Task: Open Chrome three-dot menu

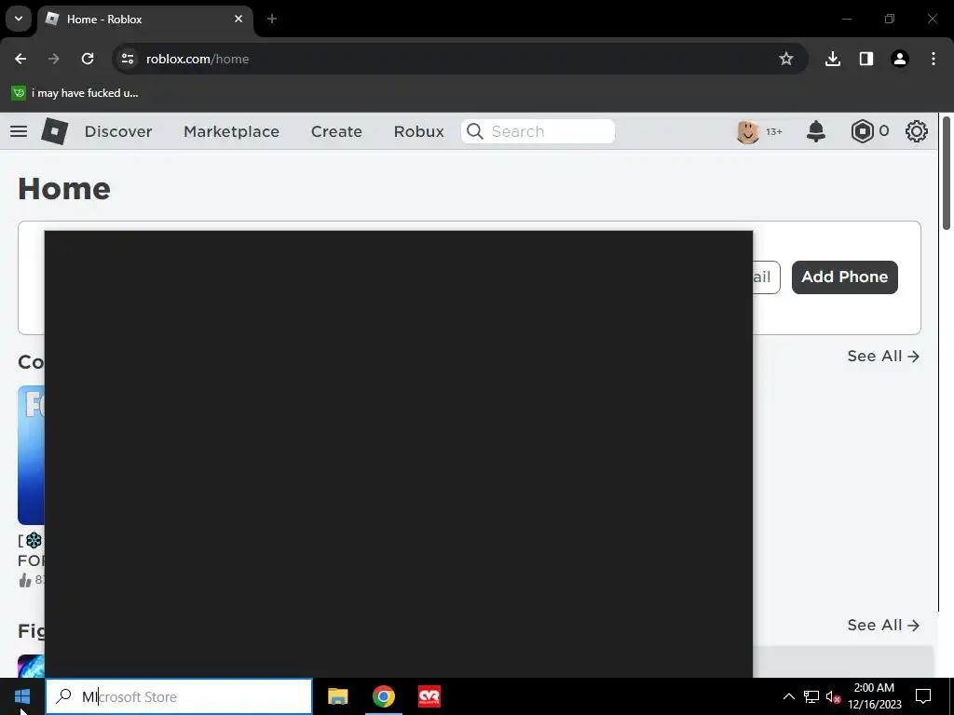Action: pyautogui.click(x=934, y=59)
